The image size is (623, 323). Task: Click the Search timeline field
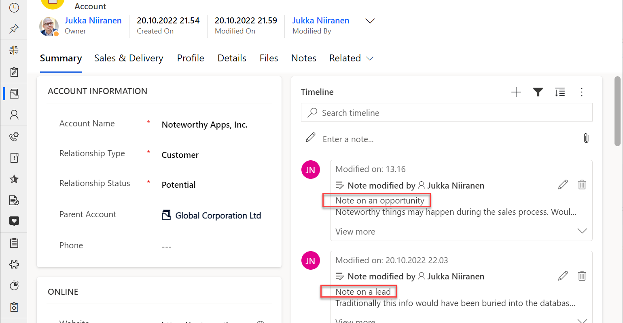(x=447, y=113)
